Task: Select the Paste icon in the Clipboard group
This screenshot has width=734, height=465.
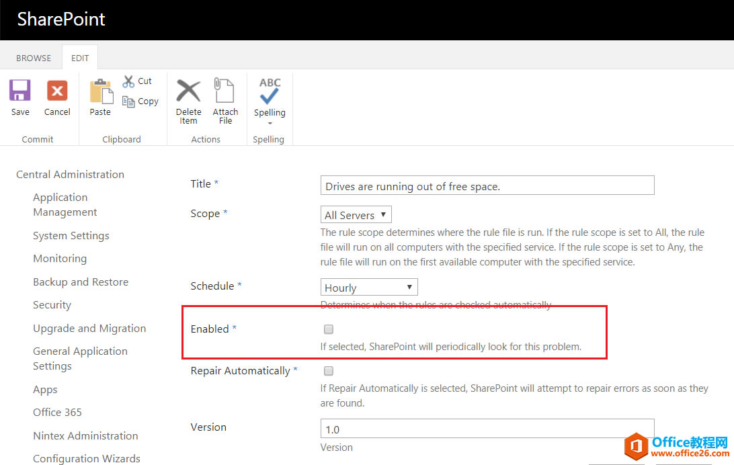Action: coord(100,94)
